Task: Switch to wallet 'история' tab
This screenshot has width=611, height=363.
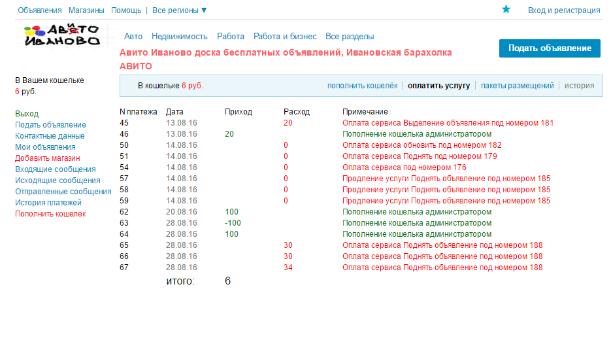Action: (579, 86)
